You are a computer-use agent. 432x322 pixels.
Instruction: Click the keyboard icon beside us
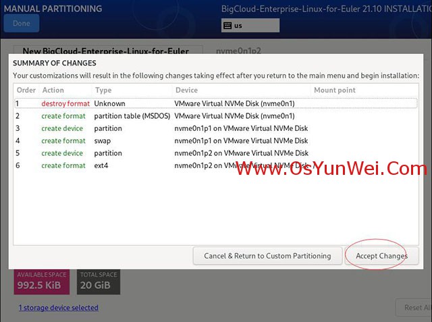(x=227, y=26)
